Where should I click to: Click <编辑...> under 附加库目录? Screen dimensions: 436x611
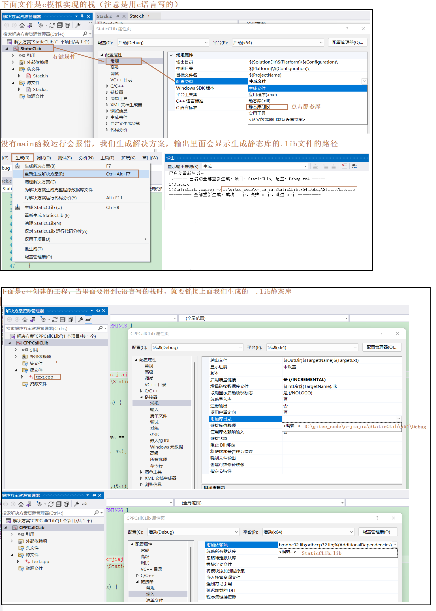pos(292,426)
